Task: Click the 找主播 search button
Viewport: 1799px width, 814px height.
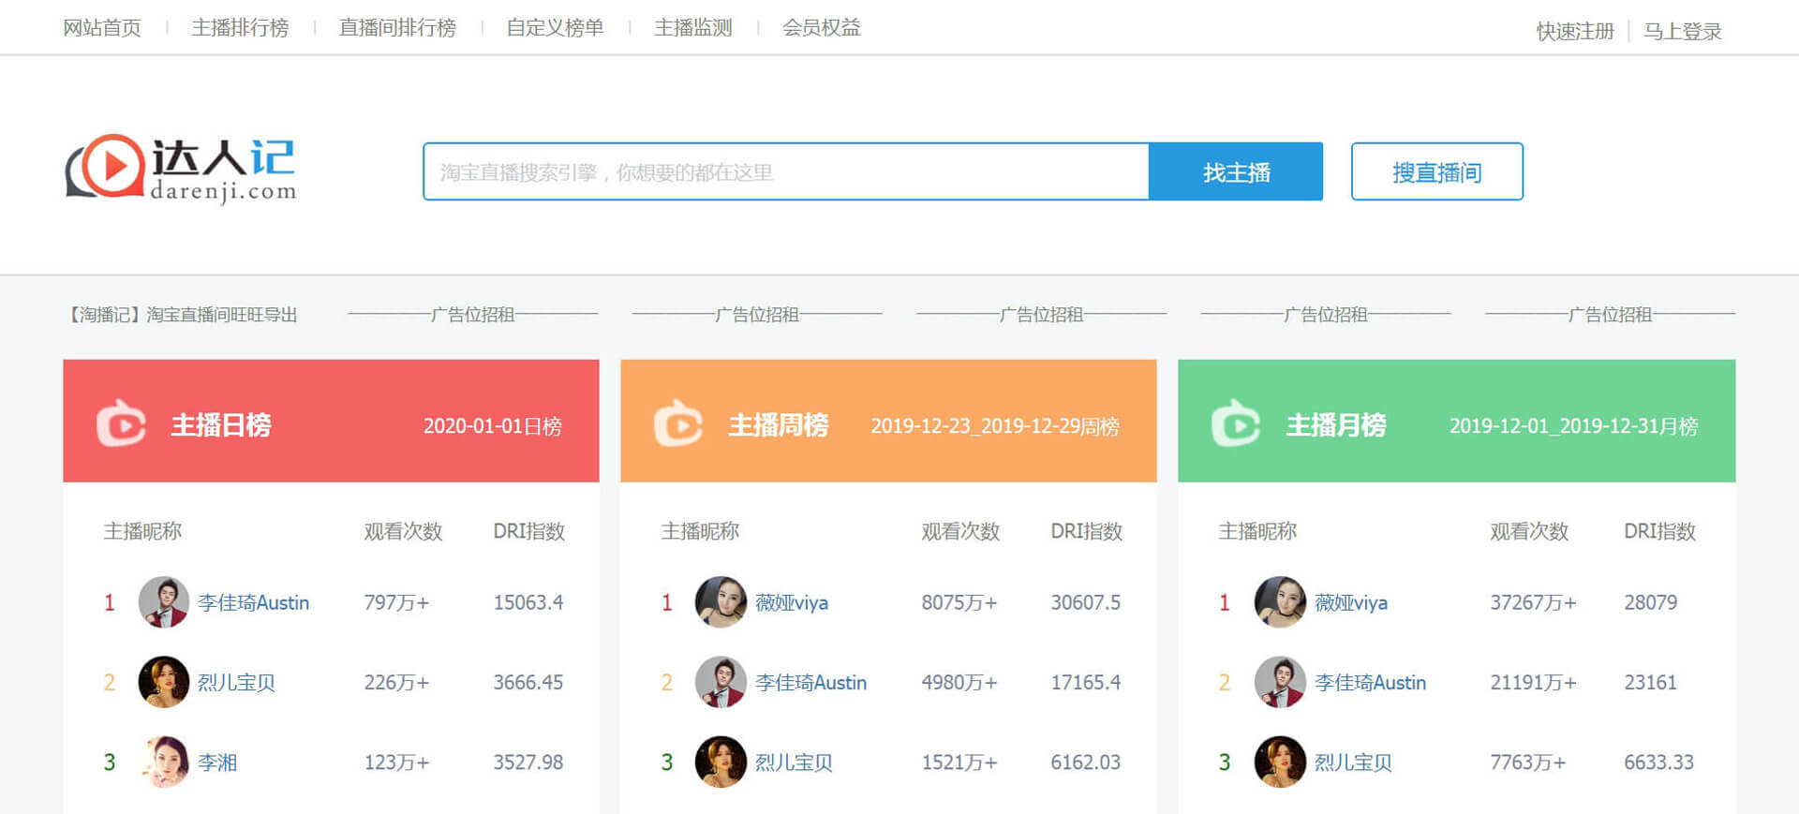Action: tap(1236, 172)
